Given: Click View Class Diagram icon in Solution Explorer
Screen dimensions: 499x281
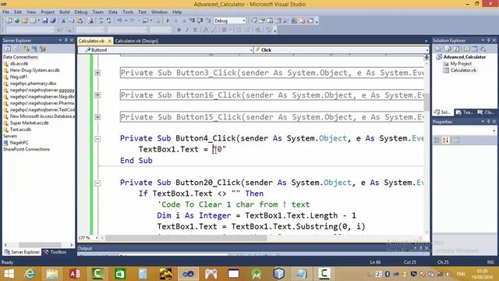Looking at the screenshot, I should click(483, 48).
